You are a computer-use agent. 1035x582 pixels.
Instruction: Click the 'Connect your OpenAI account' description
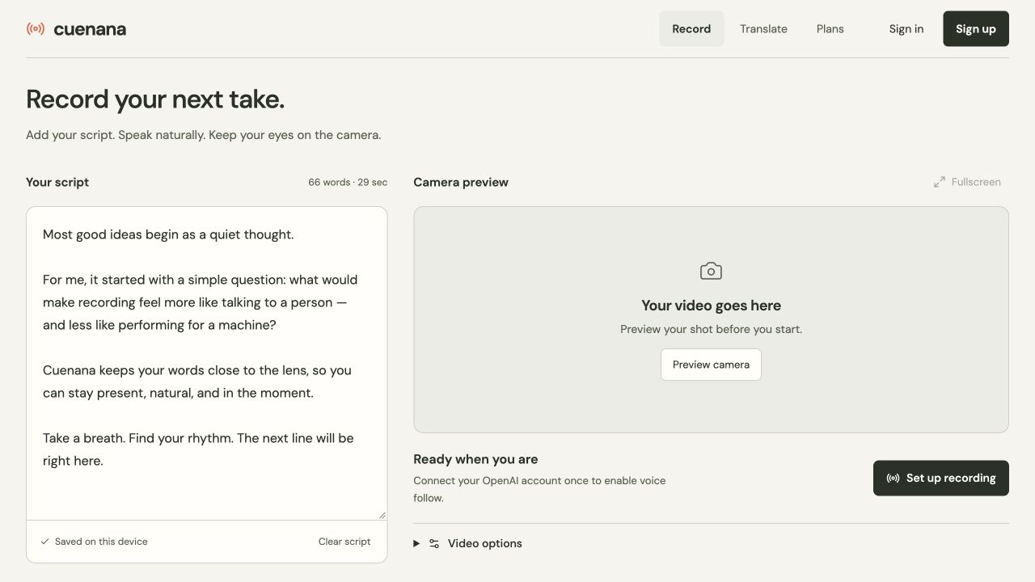539,489
